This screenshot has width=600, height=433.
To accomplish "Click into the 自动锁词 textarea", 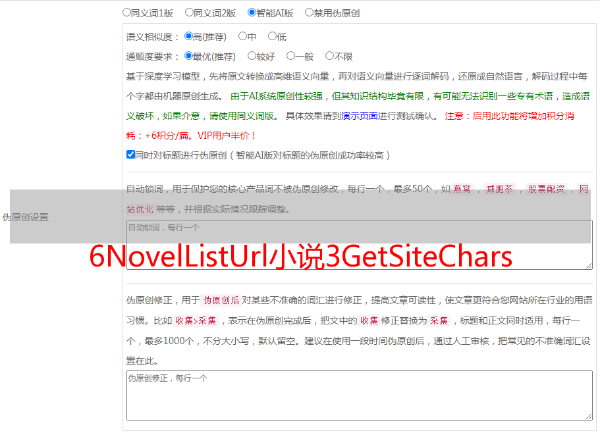I will [x=360, y=245].
